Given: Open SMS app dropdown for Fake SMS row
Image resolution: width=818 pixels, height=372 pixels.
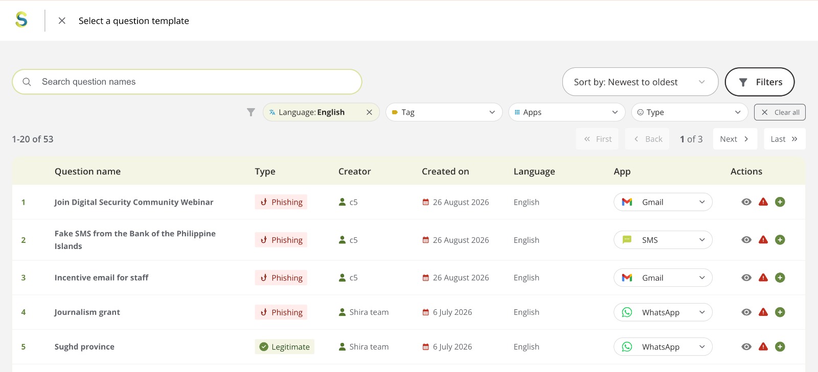Looking at the screenshot, I should click(x=663, y=240).
